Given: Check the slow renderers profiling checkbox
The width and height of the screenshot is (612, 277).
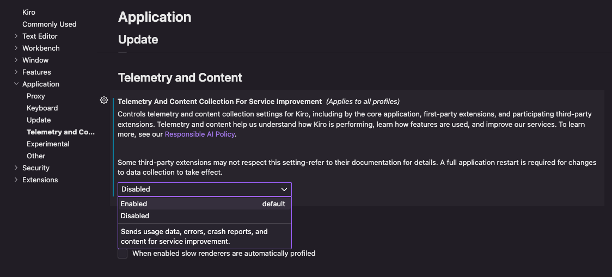Looking at the screenshot, I should [123, 254].
